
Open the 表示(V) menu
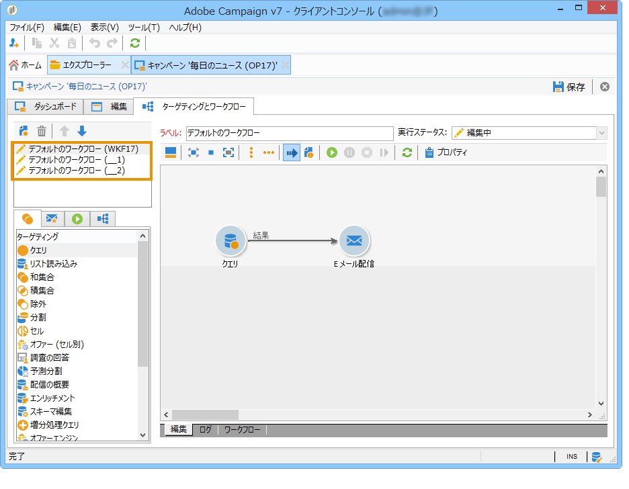tap(105, 28)
